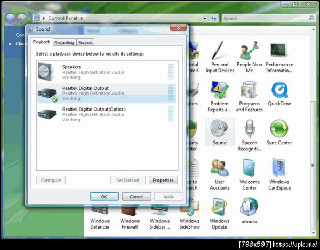Click the Control Panel vertical scrollbar thumb
320x250 pixels.
(313, 165)
